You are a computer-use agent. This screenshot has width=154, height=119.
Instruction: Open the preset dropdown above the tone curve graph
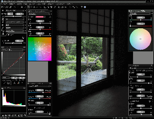[x=13, y=50]
